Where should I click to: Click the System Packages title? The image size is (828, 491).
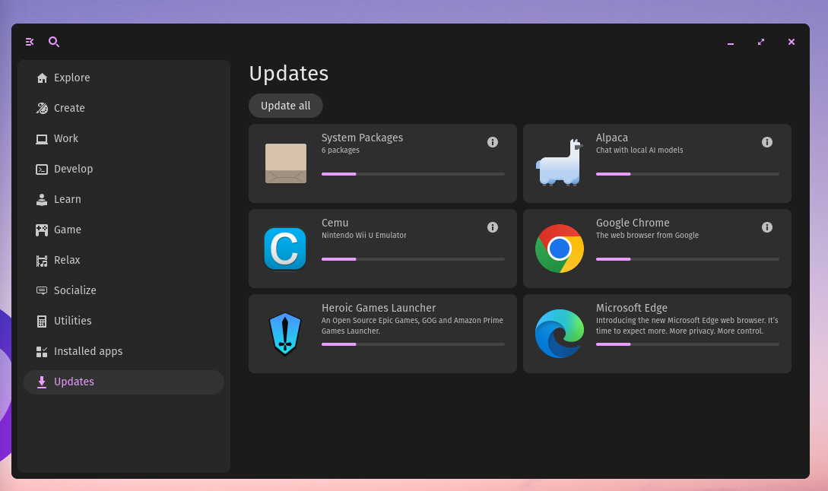362,138
